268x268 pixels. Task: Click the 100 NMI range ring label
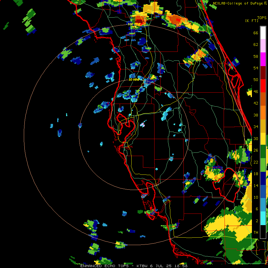(134, 24)
